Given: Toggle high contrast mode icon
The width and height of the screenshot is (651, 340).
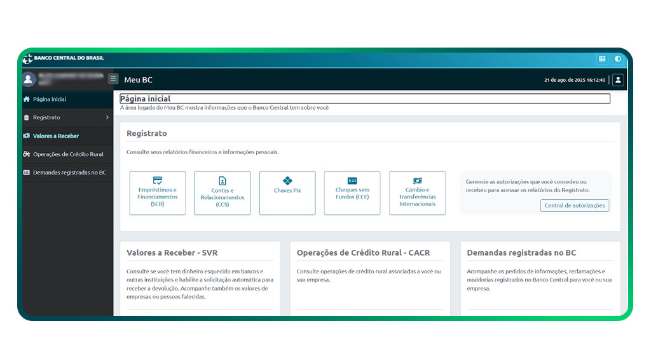Looking at the screenshot, I should (617, 59).
